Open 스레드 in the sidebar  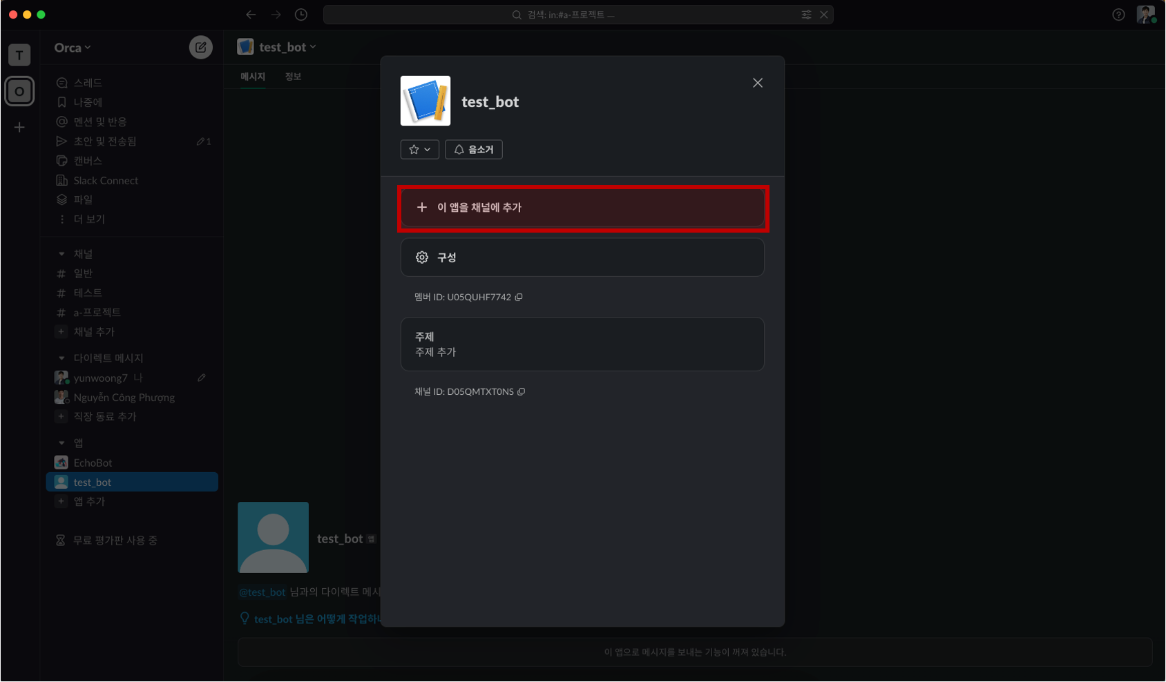point(133,83)
